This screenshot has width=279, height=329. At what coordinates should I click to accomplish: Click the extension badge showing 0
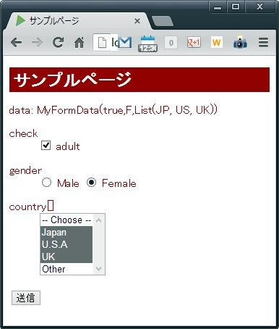[x=171, y=43]
